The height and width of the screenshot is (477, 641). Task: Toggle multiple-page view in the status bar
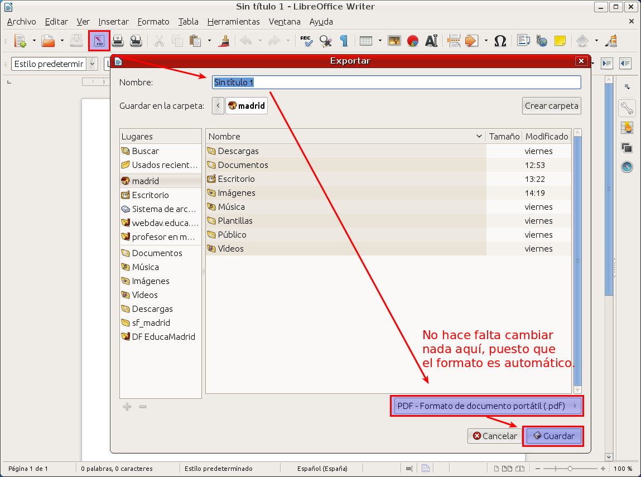click(506, 469)
